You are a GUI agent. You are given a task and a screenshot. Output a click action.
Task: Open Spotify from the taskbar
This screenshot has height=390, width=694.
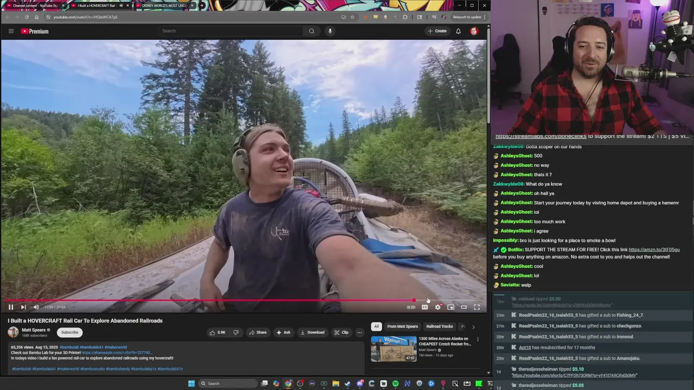(x=395, y=383)
